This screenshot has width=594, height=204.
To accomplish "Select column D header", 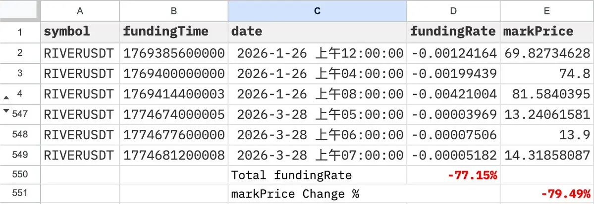I will (453, 10).
